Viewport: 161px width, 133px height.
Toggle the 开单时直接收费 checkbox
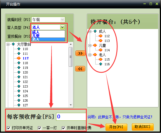pos(63,128)
